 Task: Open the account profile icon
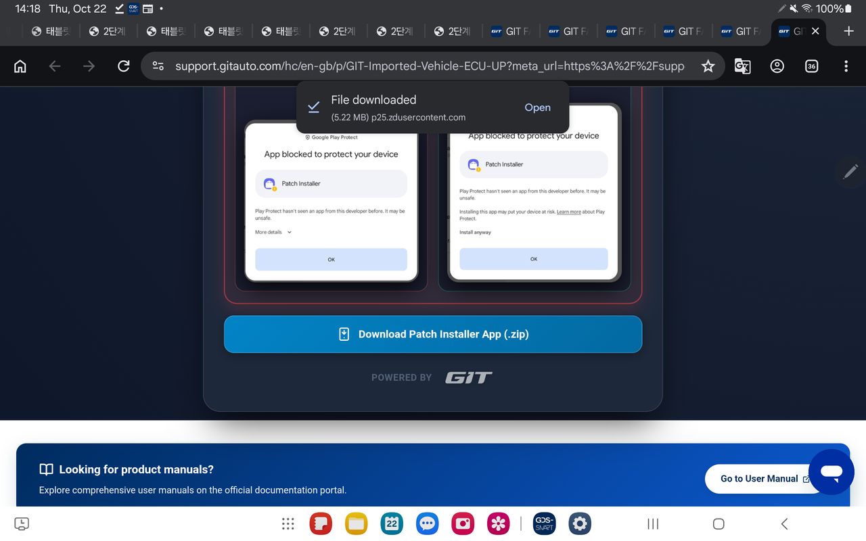[x=777, y=66]
